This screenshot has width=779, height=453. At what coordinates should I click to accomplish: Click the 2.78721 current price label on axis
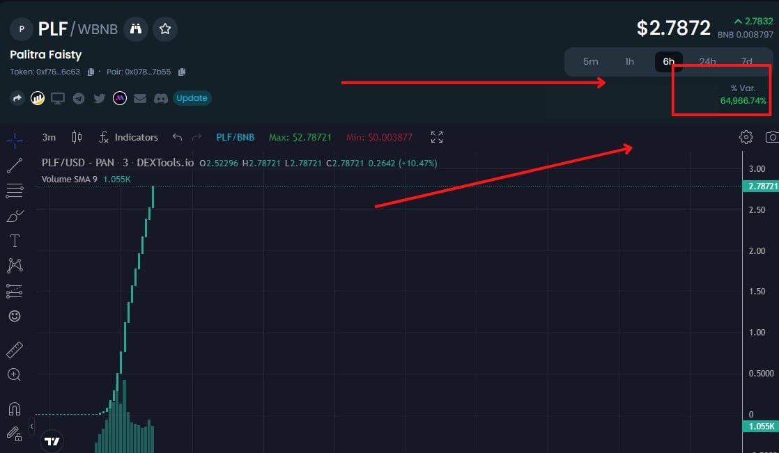[x=761, y=186]
